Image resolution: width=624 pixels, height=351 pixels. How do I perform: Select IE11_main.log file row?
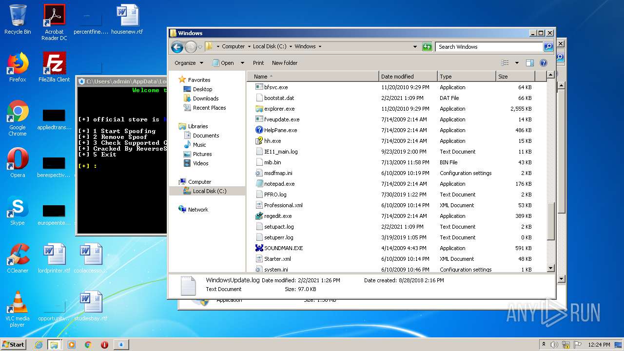point(395,152)
